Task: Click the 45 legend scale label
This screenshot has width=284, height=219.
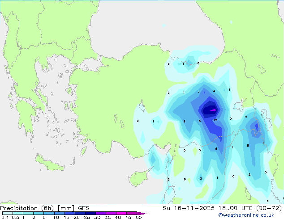Action: point(128,217)
